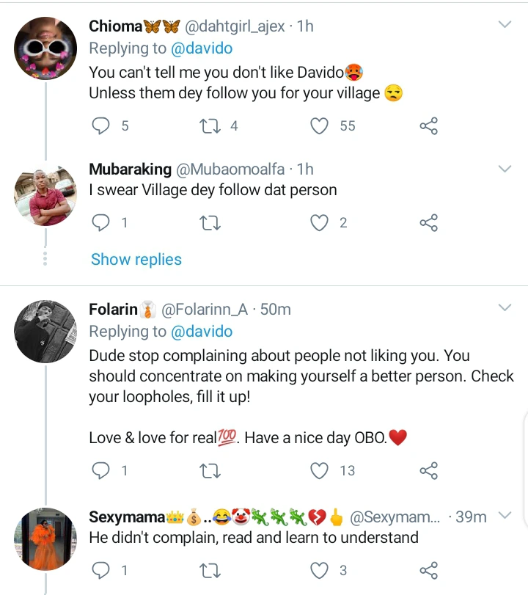Like Folarin's tweet with 13 likes
The width and height of the screenshot is (528, 595).
click(320, 470)
